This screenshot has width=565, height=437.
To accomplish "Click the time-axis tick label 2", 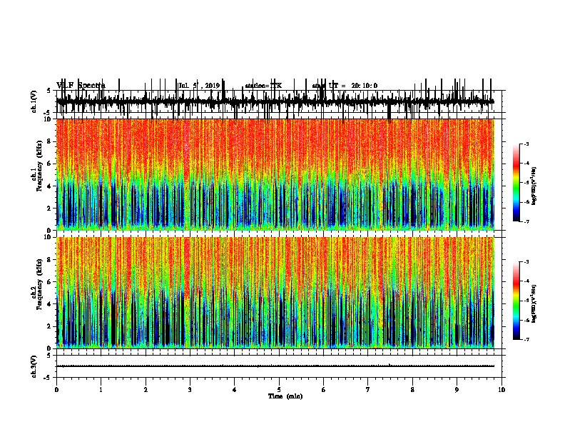I will click(146, 390).
